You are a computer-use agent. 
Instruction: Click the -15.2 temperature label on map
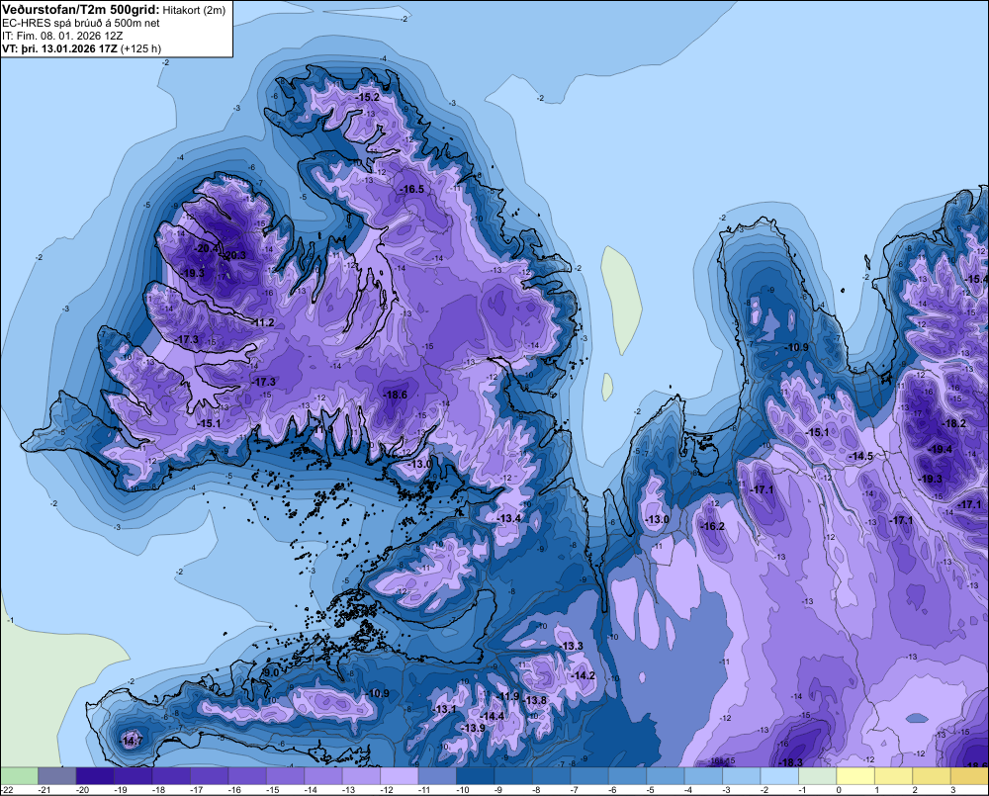click(x=367, y=97)
